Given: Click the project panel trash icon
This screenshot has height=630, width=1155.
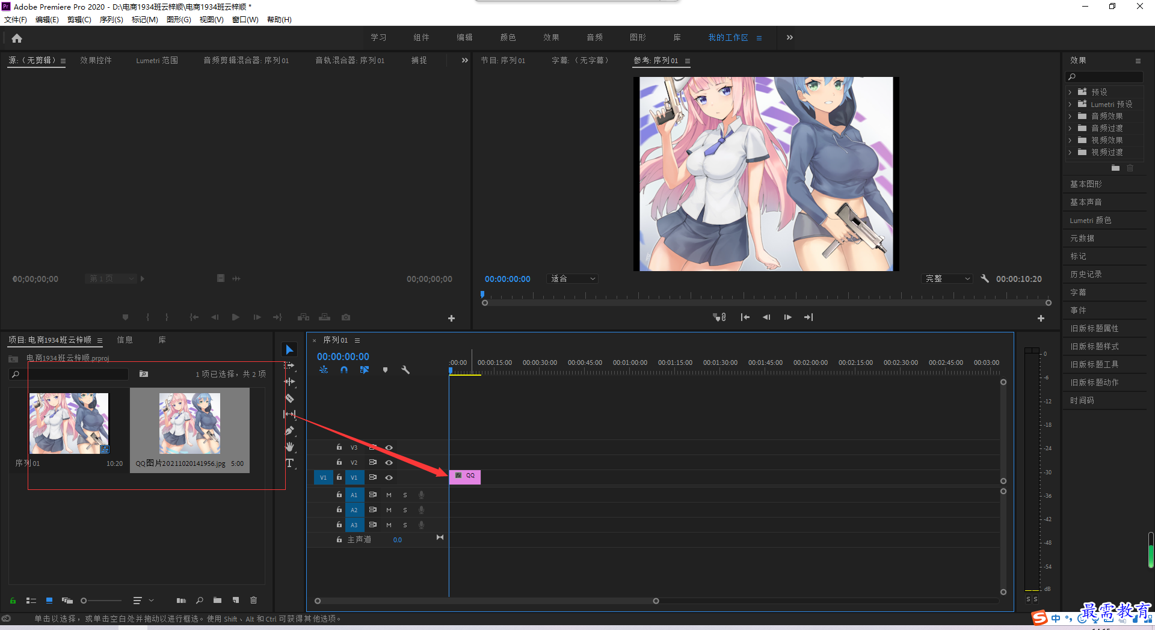Looking at the screenshot, I should pos(253,600).
